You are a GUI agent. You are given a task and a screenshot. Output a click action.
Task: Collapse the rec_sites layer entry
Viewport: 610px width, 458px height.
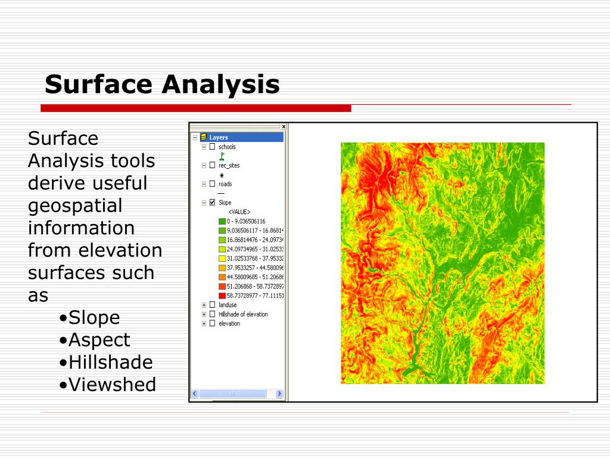tap(204, 166)
